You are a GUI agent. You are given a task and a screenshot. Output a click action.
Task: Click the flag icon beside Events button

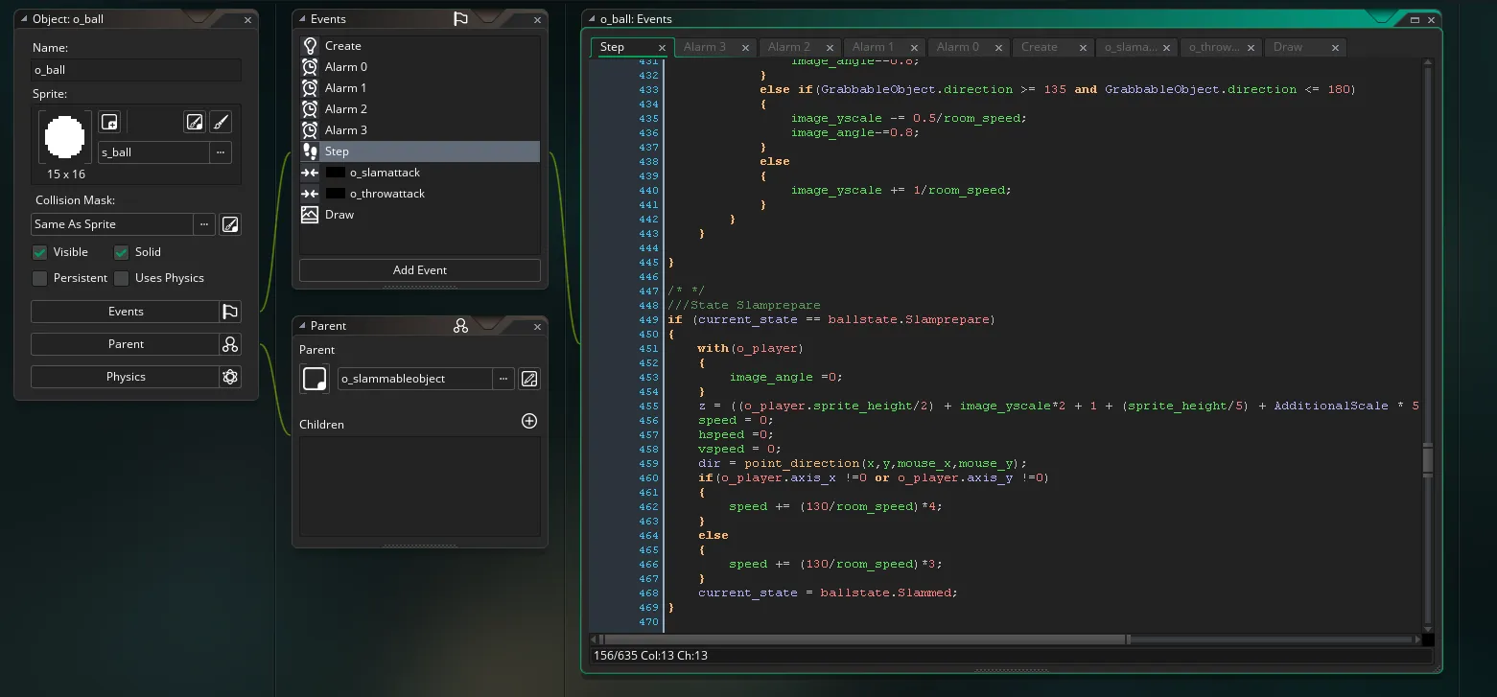(x=230, y=312)
